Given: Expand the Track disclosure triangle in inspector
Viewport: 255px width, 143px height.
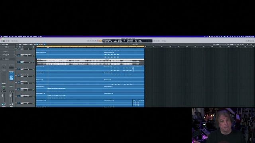Looking at the screenshot, I should coord(1,59).
